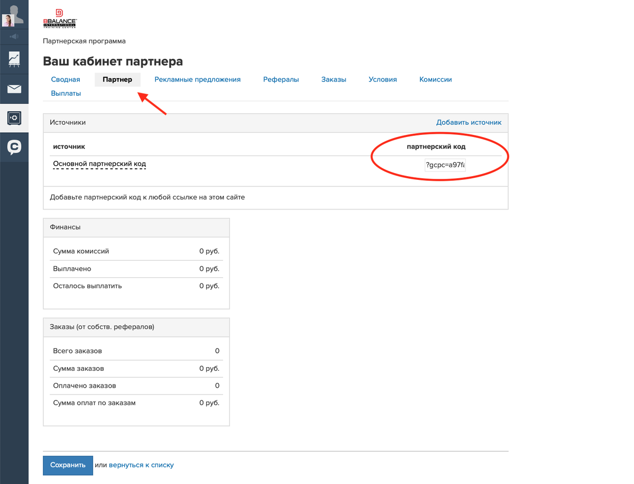The width and height of the screenshot is (634, 484).
Task: Open the chat bubble C icon
Action: (x=14, y=147)
